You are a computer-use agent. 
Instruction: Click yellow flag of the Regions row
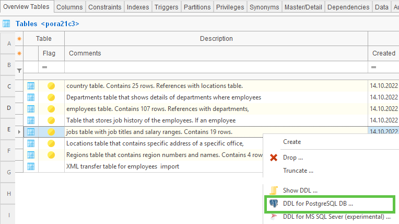coord(51,155)
